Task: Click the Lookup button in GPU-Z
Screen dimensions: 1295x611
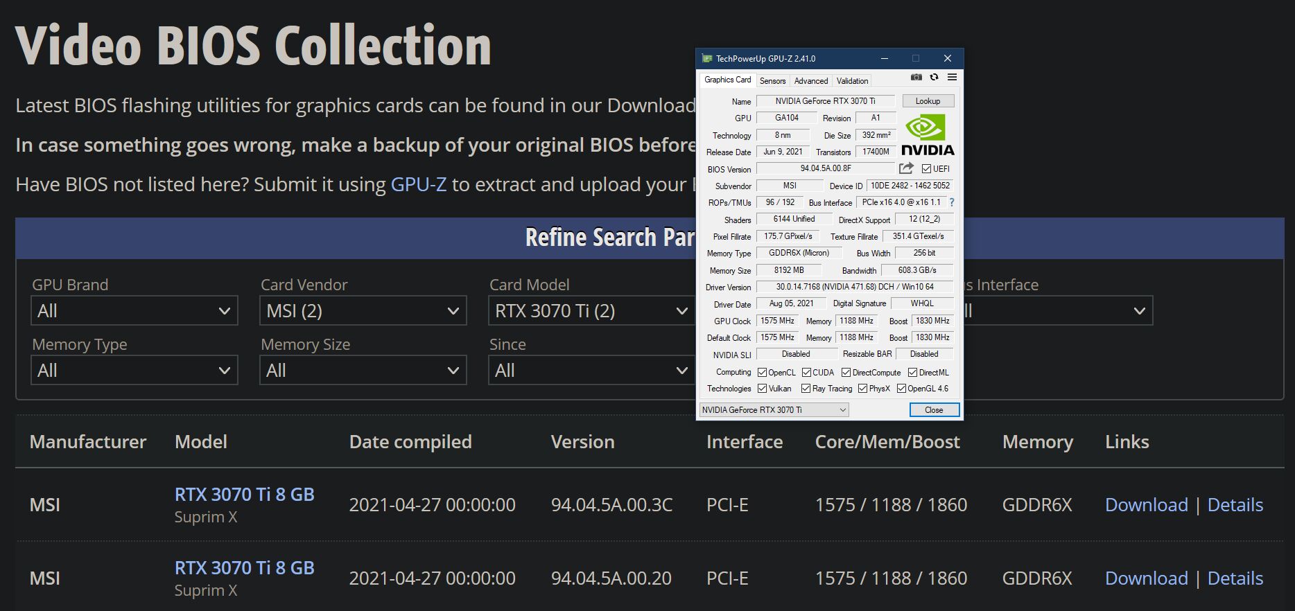Action: pyautogui.click(x=928, y=101)
